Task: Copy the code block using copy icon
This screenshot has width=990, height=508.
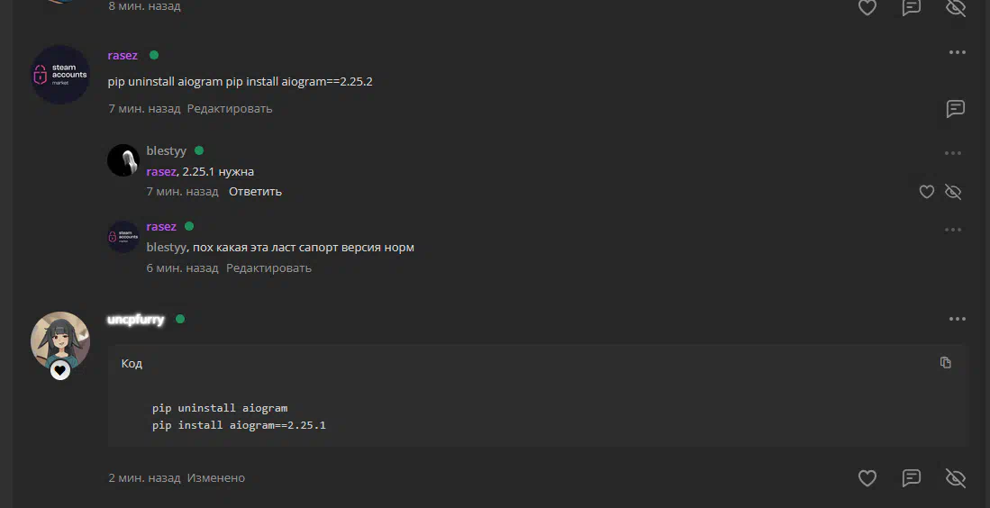Action: coord(945,362)
